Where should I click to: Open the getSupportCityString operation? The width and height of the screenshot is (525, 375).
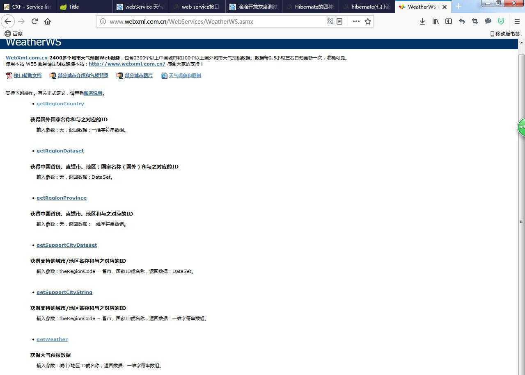tap(64, 292)
